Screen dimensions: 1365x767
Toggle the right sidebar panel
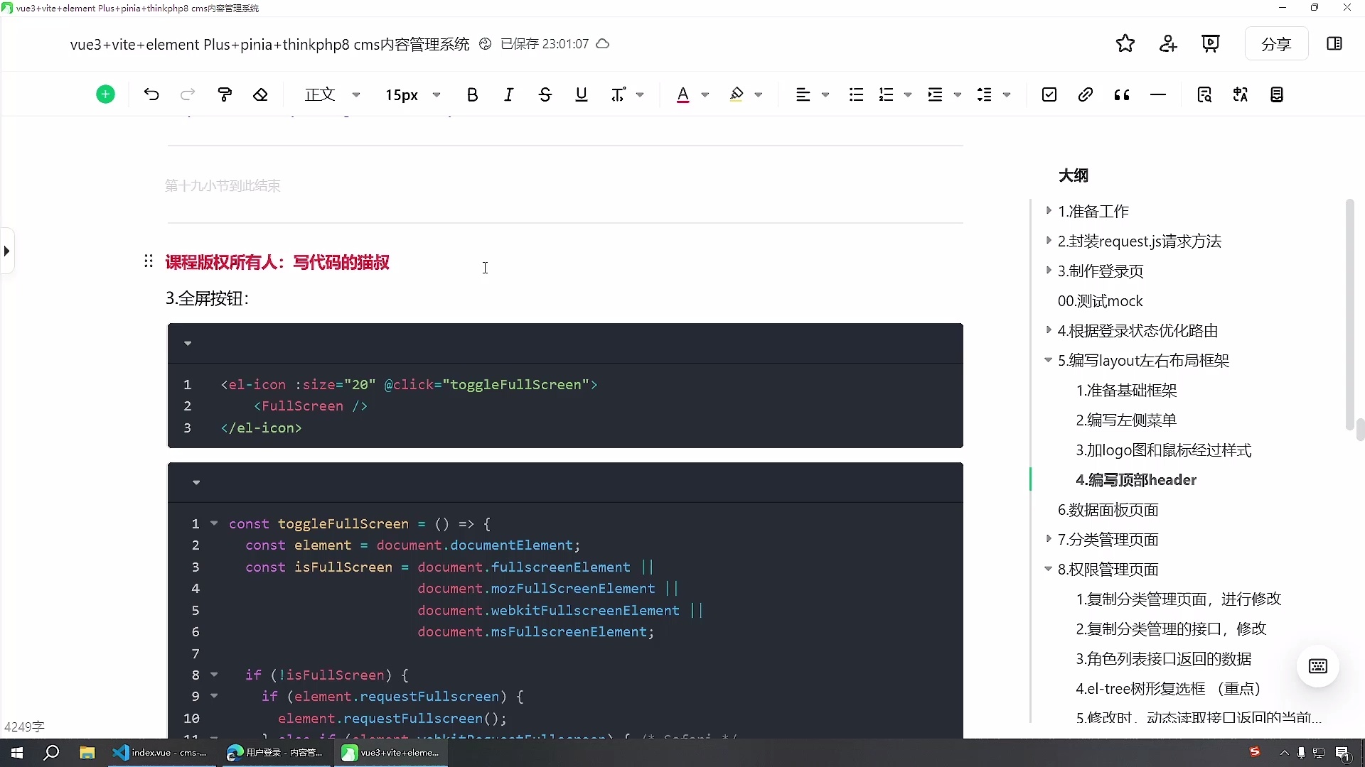point(1334,44)
